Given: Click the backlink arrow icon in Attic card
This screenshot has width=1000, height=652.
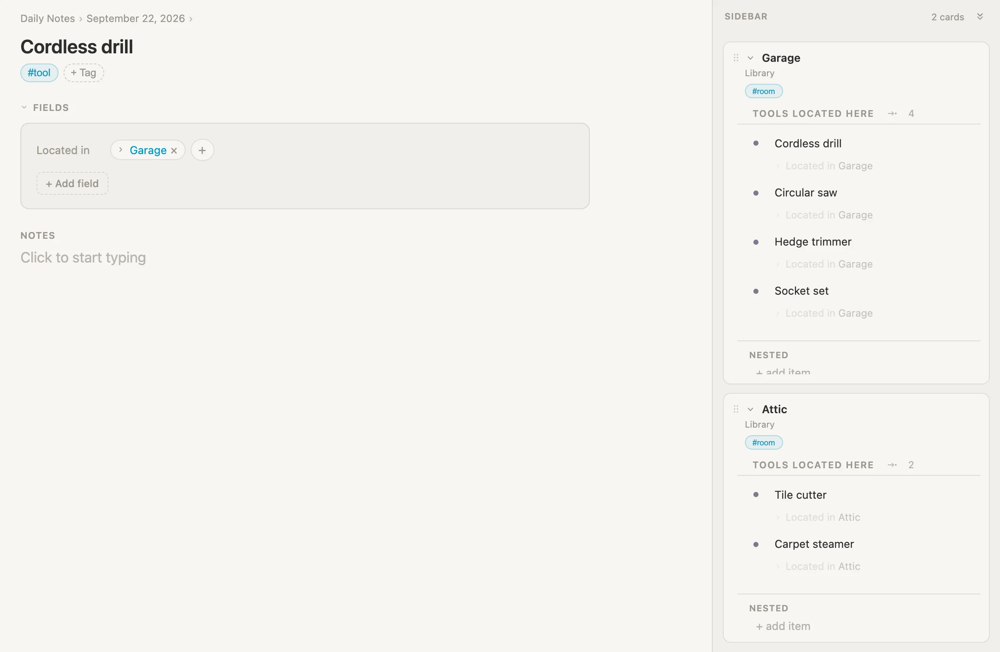Looking at the screenshot, I should pyautogui.click(x=892, y=465).
